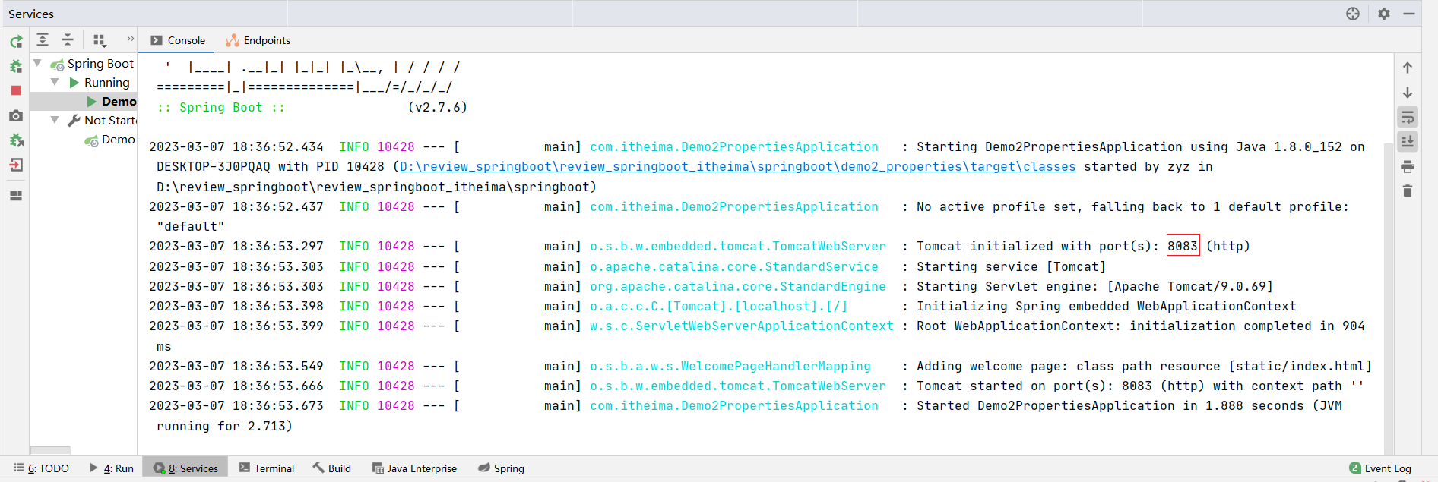Collapse all services in the tree toolbar
This screenshot has height=482, width=1438.
[x=68, y=40]
